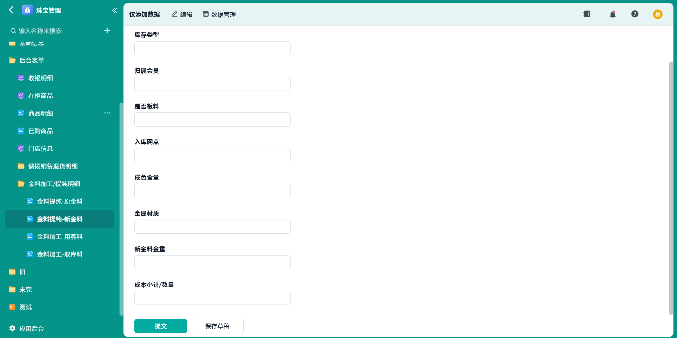Click the 提交 button
The width and height of the screenshot is (677, 338).
(x=161, y=326)
